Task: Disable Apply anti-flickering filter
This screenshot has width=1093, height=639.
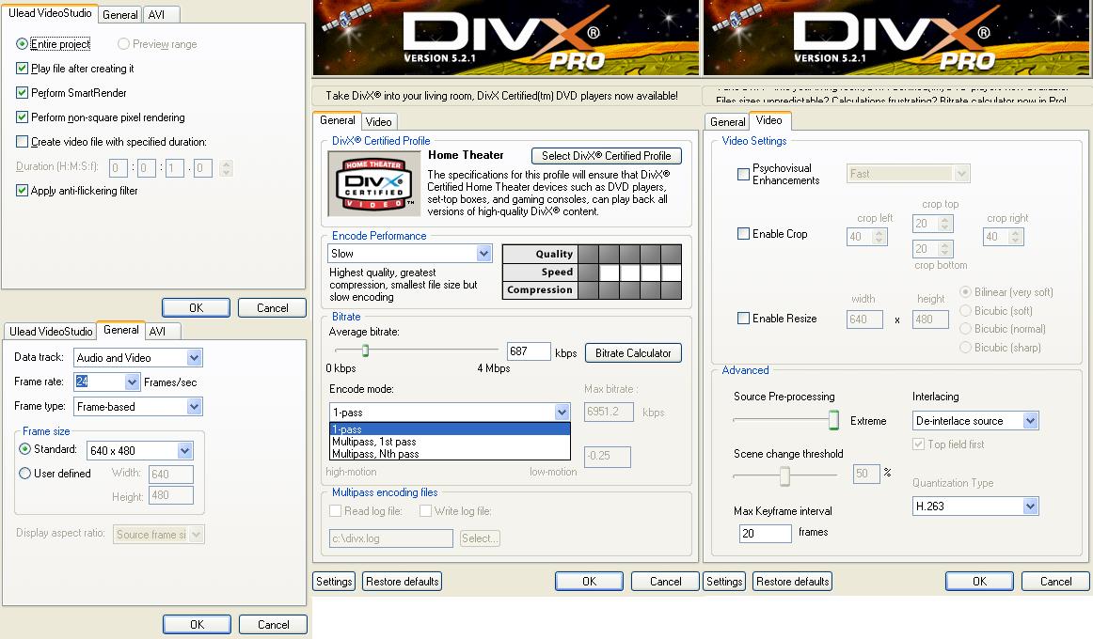Action: [x=22, y=190]
